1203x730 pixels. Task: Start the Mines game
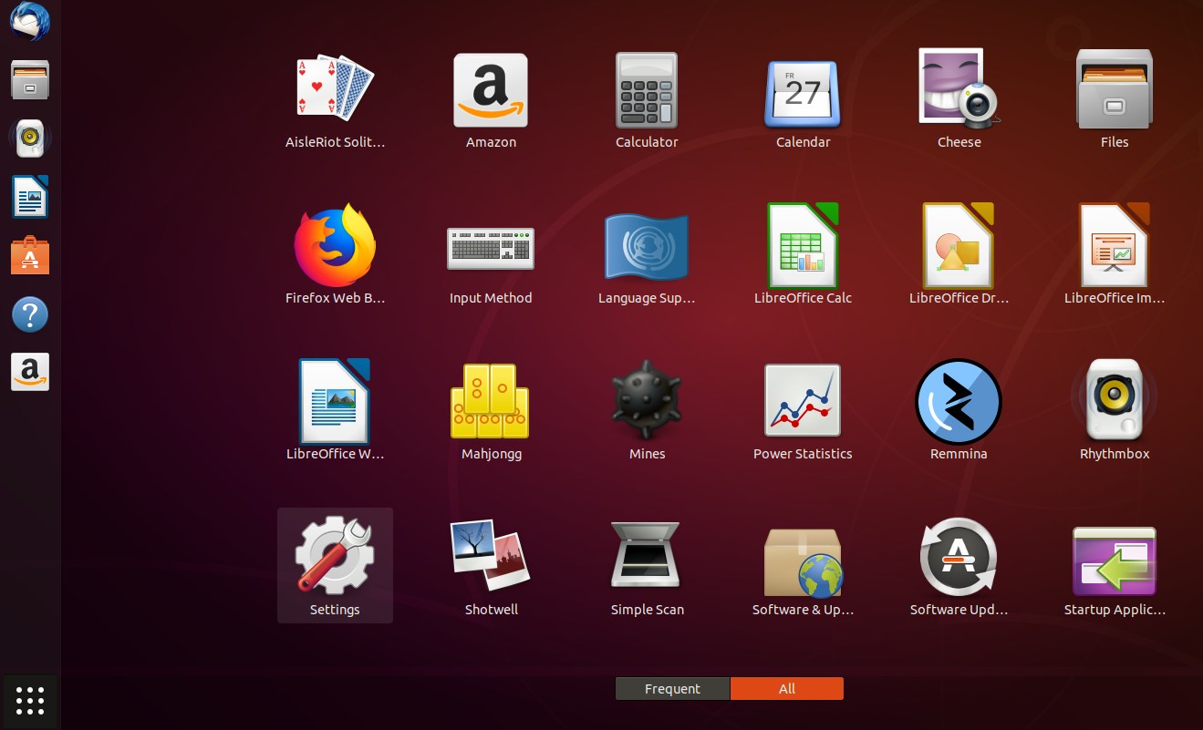(x=647, y=410)
